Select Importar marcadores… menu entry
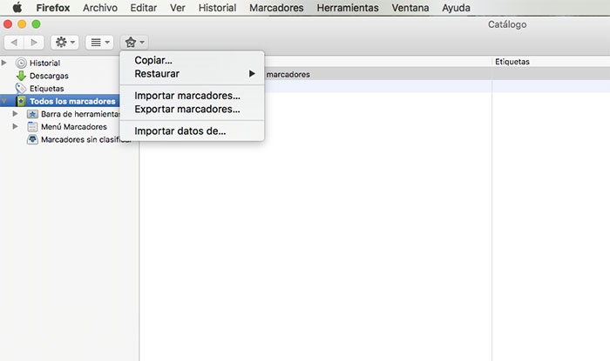 pyautogui.click(x=187, y=95)
